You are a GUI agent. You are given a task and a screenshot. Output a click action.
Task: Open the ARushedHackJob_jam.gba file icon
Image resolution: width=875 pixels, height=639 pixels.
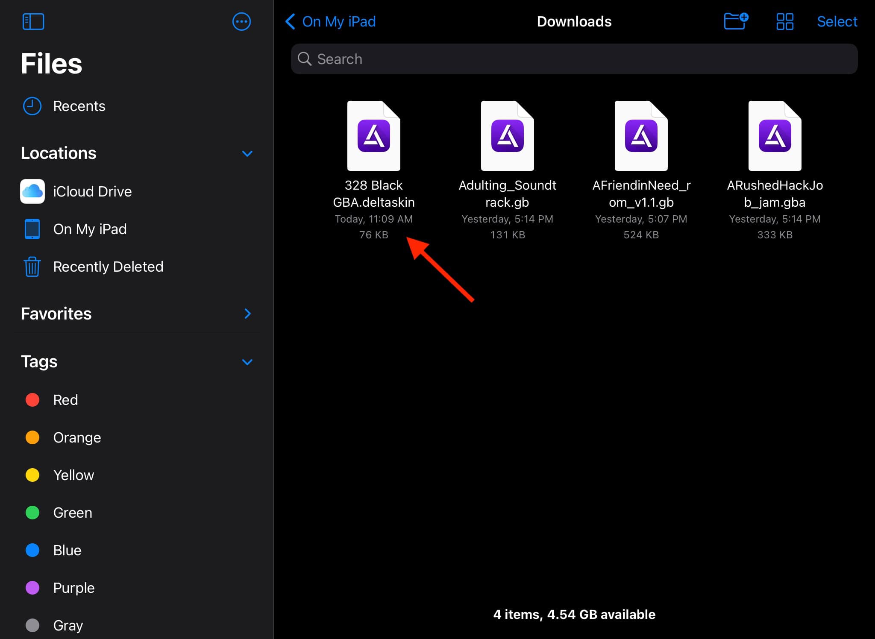pos(775,136)
